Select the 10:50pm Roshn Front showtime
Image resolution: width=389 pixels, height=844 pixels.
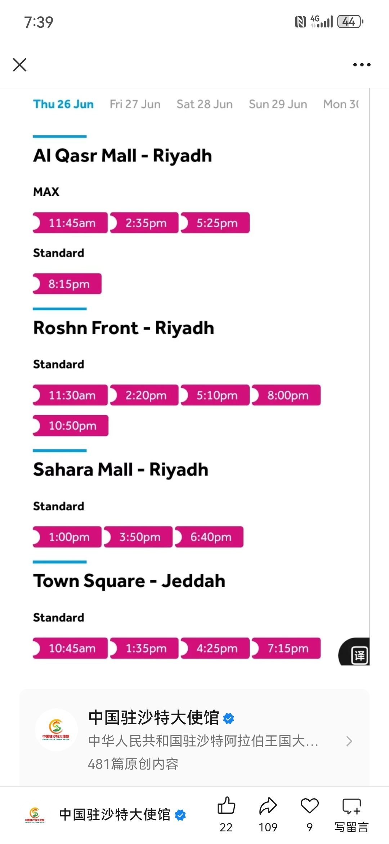point(71,426)
